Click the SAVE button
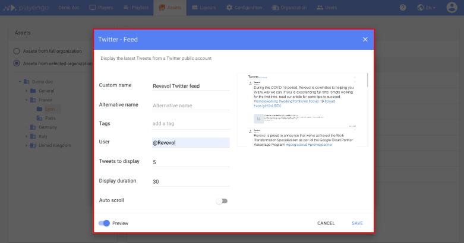The image size is (464, 243). [x=357, y=223]
